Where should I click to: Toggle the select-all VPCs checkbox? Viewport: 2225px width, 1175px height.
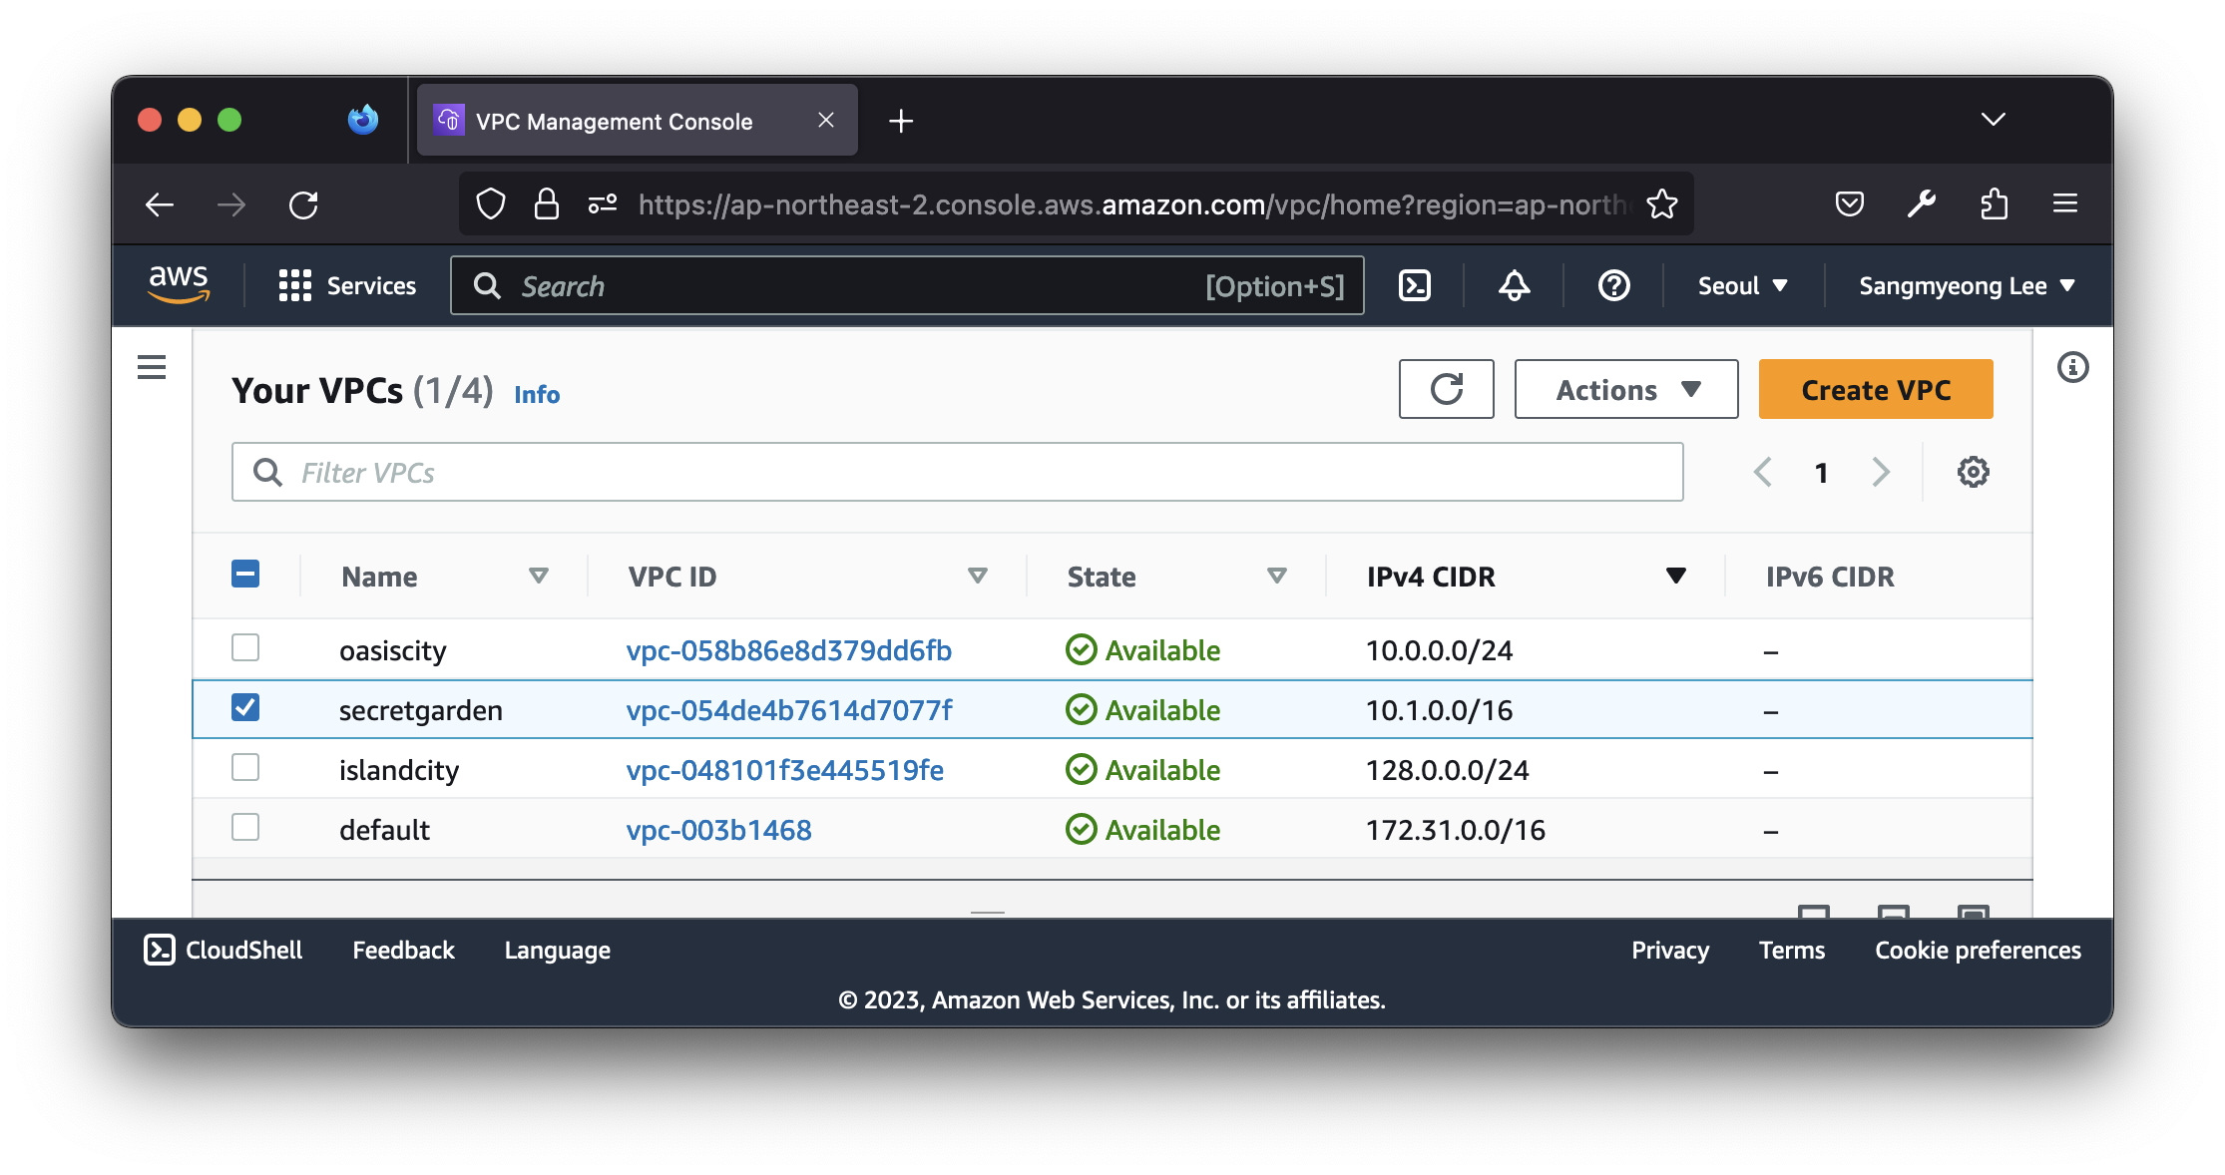click(245, 575)
